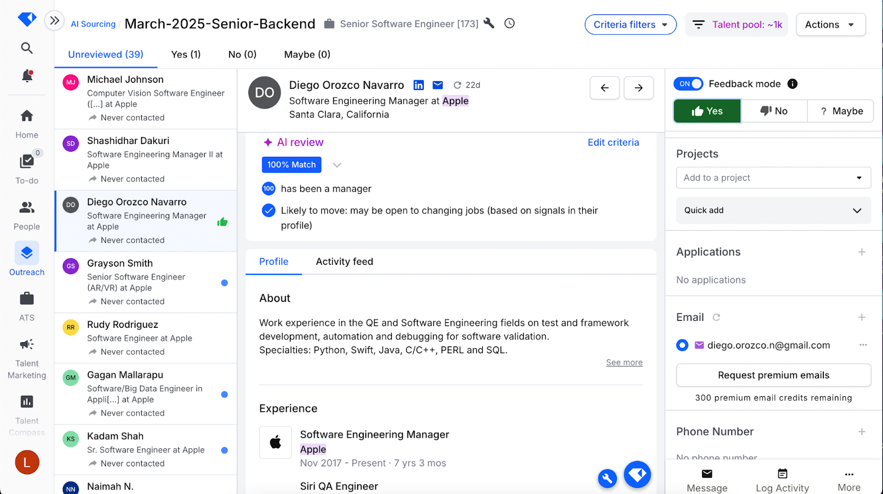
Task: Mark candidate as Maybe
Action: 841,111
